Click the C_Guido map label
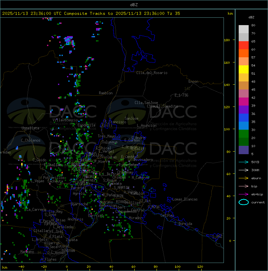Screen dimensions: 268x271 [39, 160]
